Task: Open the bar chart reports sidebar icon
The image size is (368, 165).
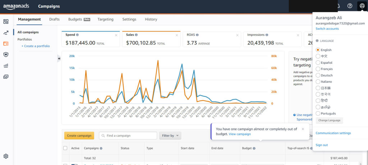Action: [6, 66]
